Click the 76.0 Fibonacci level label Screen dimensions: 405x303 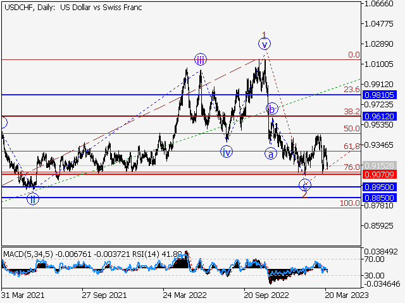(352, 167)
